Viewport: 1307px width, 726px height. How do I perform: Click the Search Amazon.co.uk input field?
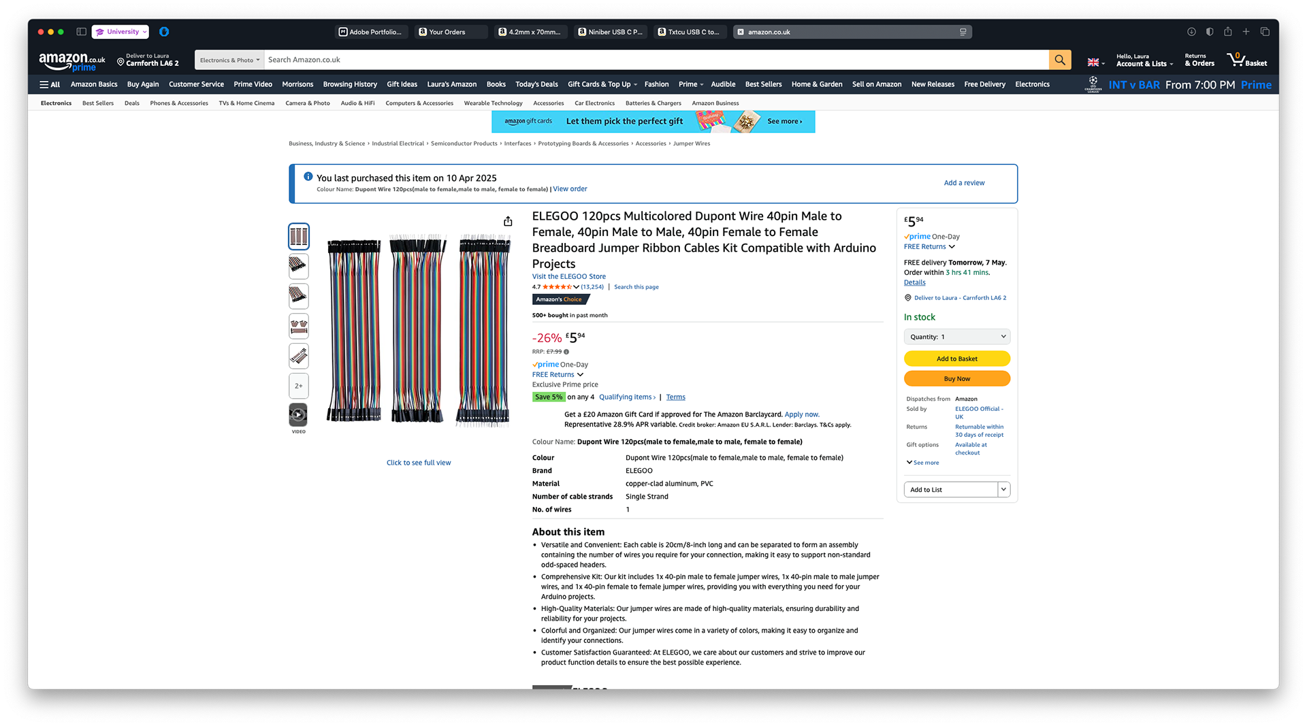656,60
